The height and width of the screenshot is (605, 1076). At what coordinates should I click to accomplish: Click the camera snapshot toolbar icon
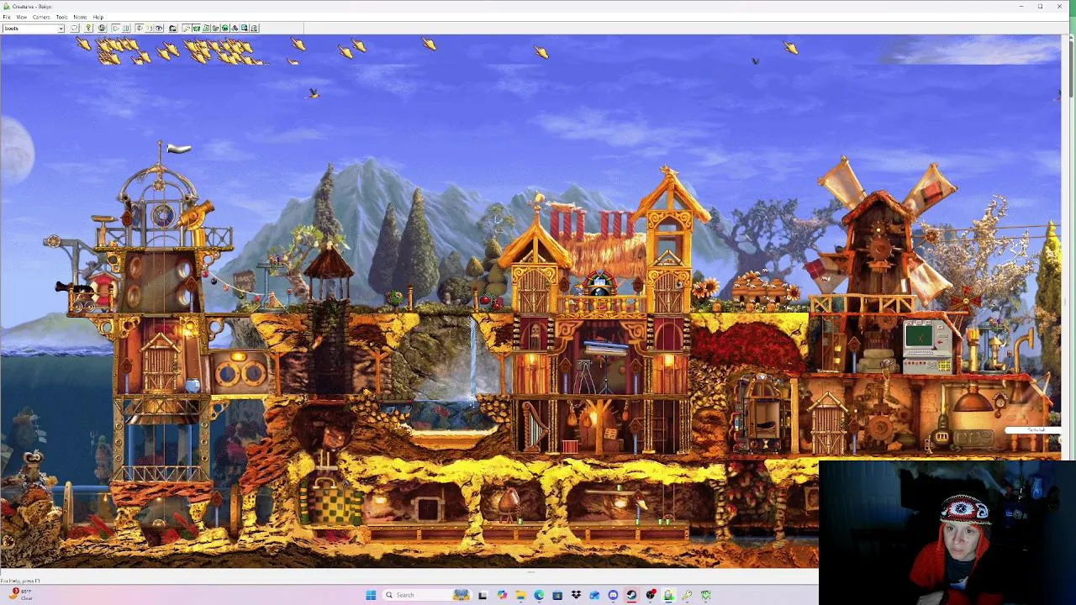[x=172, y=29]
